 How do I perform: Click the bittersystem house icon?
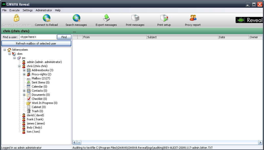click(x=9, y=50)
